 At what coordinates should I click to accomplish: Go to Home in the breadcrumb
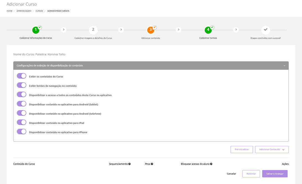coord(9,11)
